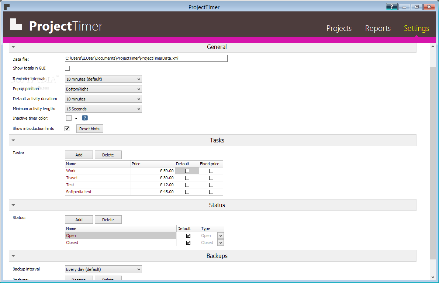Enable Fixed price for Test task
Viewport: 439px width, 283px height.
point(211,185)
